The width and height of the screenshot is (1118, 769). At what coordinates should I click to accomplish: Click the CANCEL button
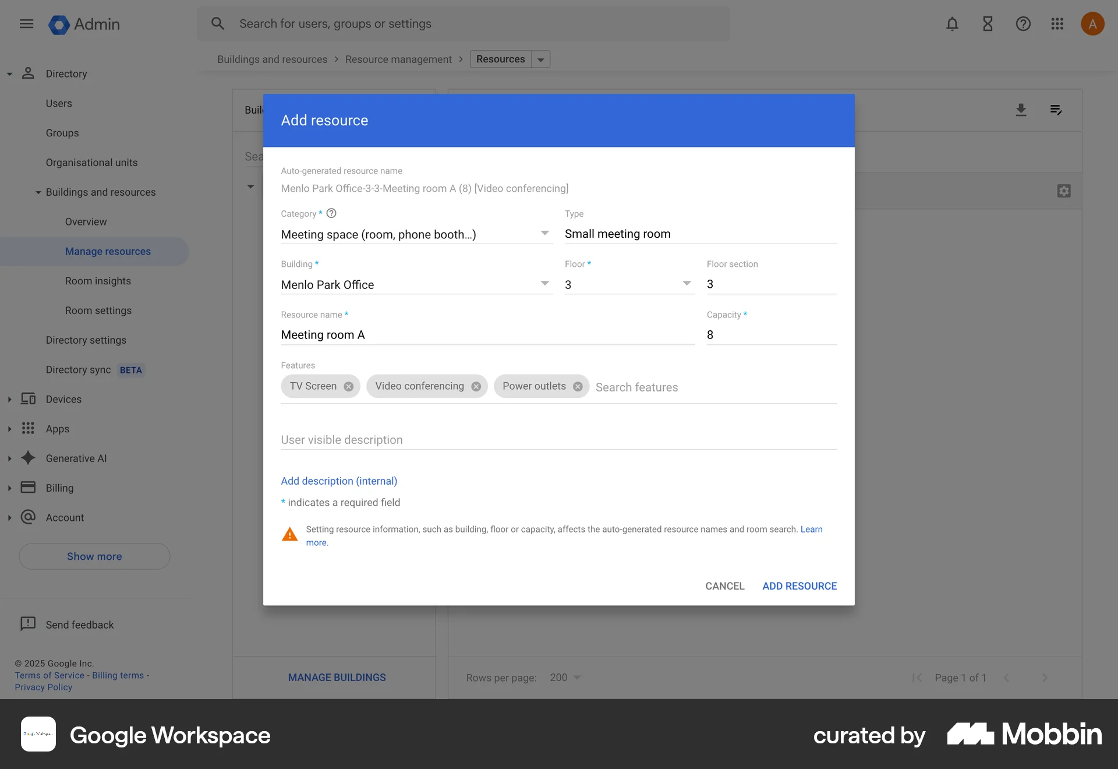724,586
